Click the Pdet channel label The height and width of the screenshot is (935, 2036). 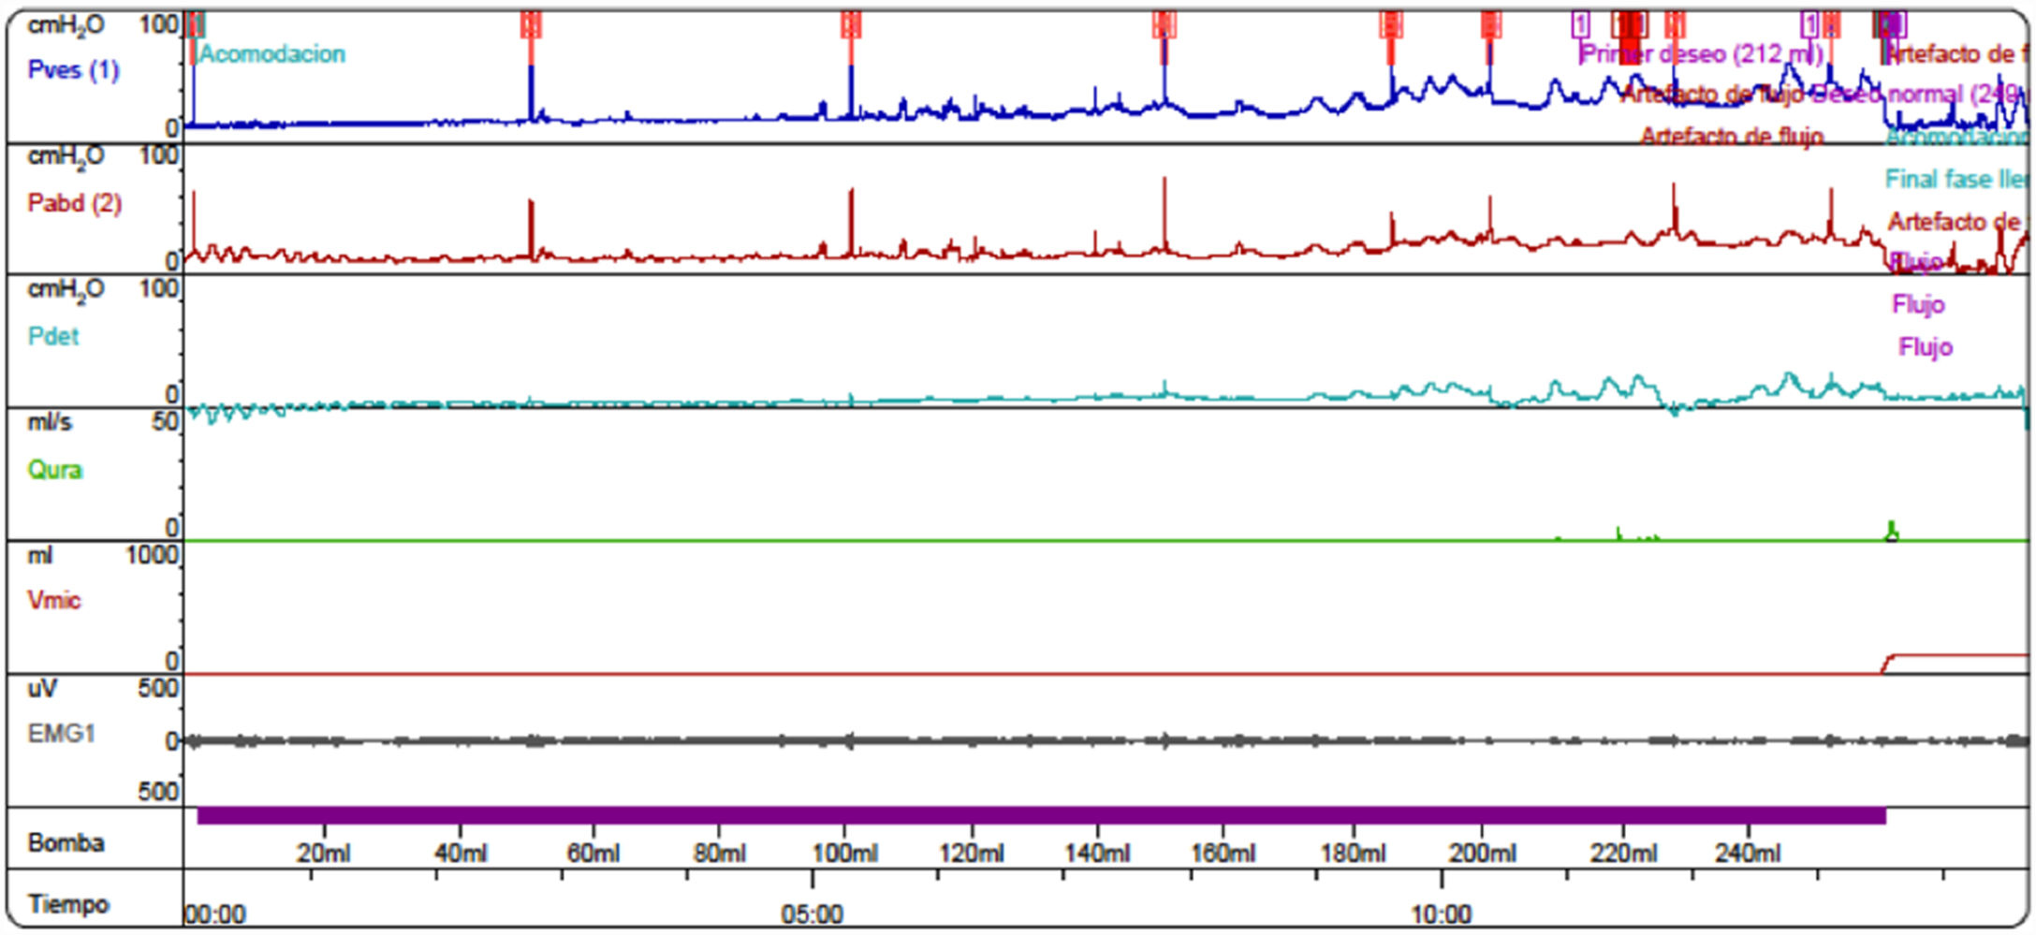pyautogui.click(x=53, y=337)
